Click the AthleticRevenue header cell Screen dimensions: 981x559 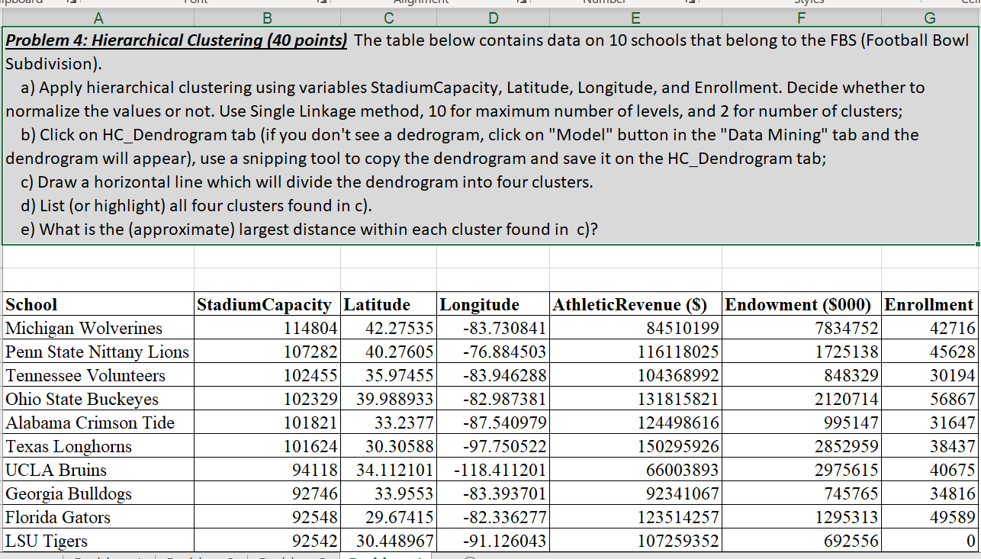[x=636, y=304]
